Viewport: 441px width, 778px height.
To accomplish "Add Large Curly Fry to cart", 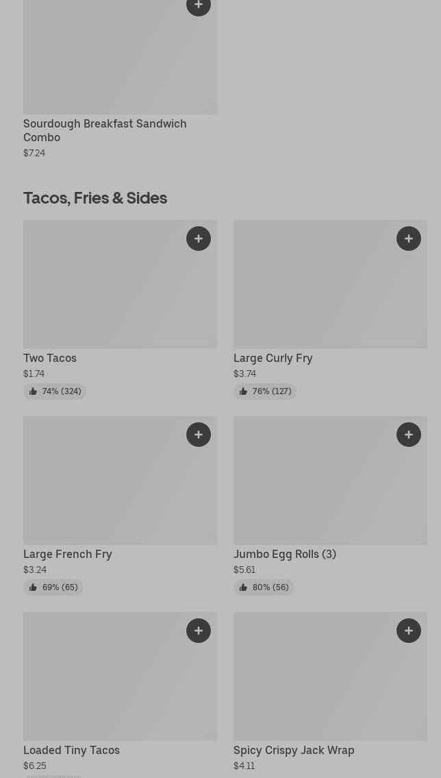I will tap(409, 239).
